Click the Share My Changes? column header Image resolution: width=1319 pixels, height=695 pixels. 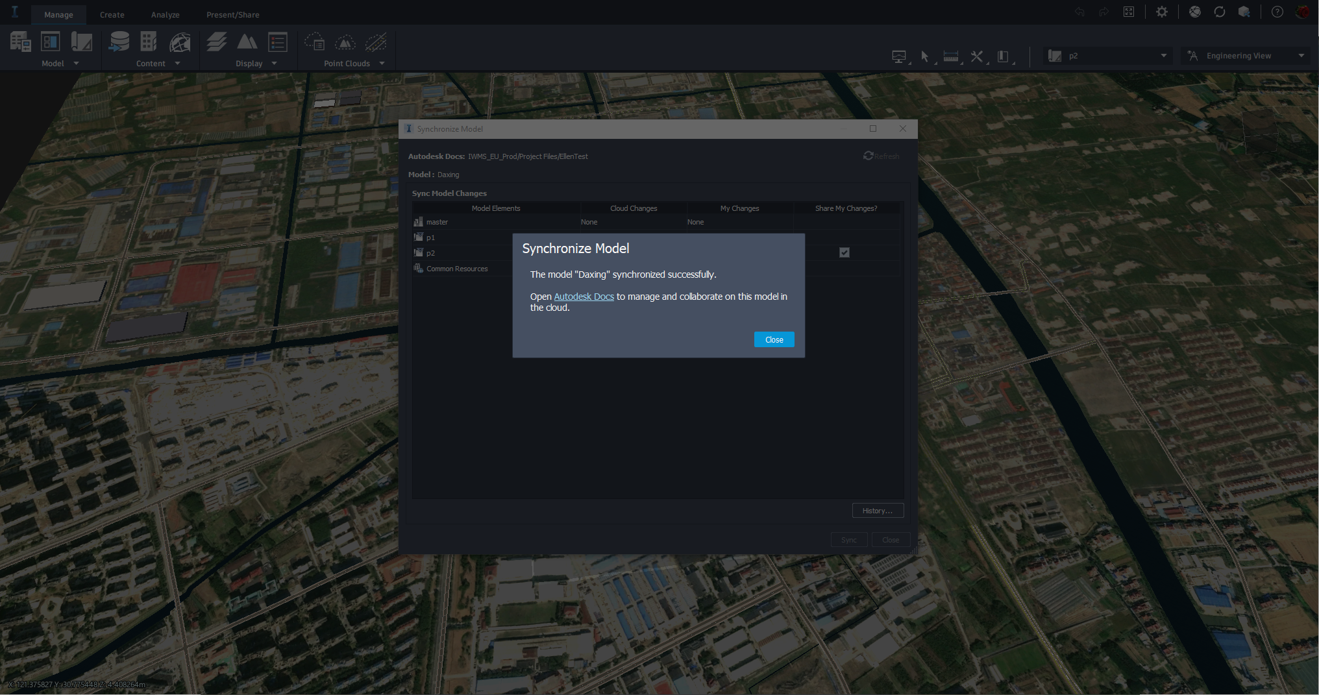(x=846, y=208)
